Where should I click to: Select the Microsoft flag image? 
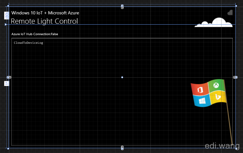pos(212,112)
